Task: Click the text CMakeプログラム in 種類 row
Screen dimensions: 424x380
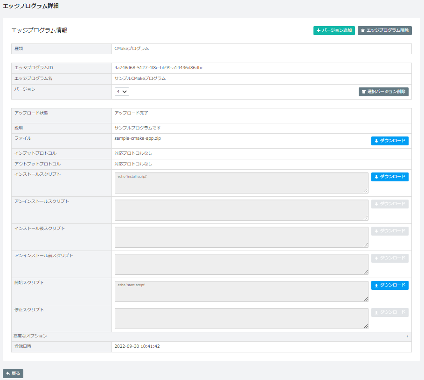Action: pos(132,49)
